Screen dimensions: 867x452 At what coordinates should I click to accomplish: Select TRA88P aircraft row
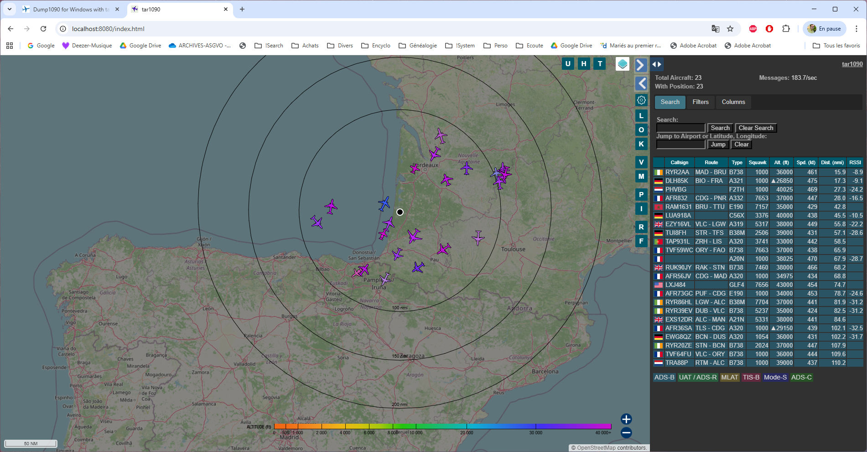coord(758,363)
